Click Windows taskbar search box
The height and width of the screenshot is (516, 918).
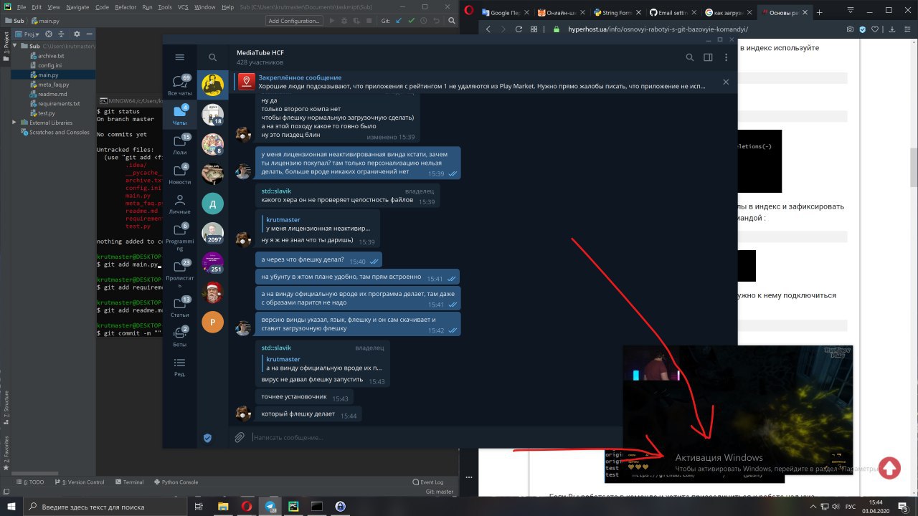pos(105,506)
